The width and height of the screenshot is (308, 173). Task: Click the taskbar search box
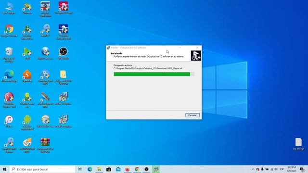(x=42, y=169)
